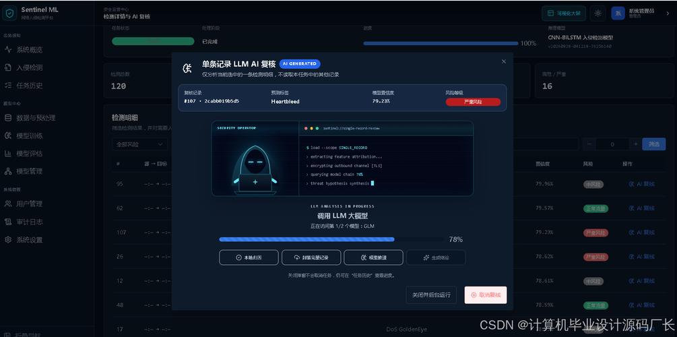This screenshot has width=677, height=337.
Task: Click the 高危 / 严重 value 16
Action: [x=547, y=86]
